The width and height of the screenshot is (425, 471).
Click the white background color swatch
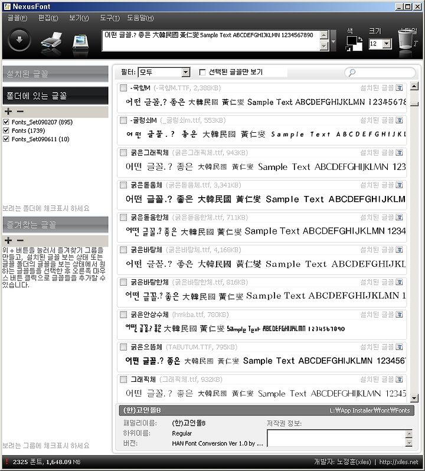tap(359, 47)
